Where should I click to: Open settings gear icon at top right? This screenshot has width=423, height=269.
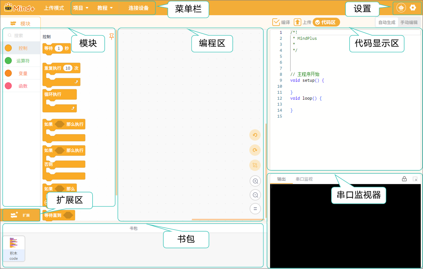click(413, 8)
